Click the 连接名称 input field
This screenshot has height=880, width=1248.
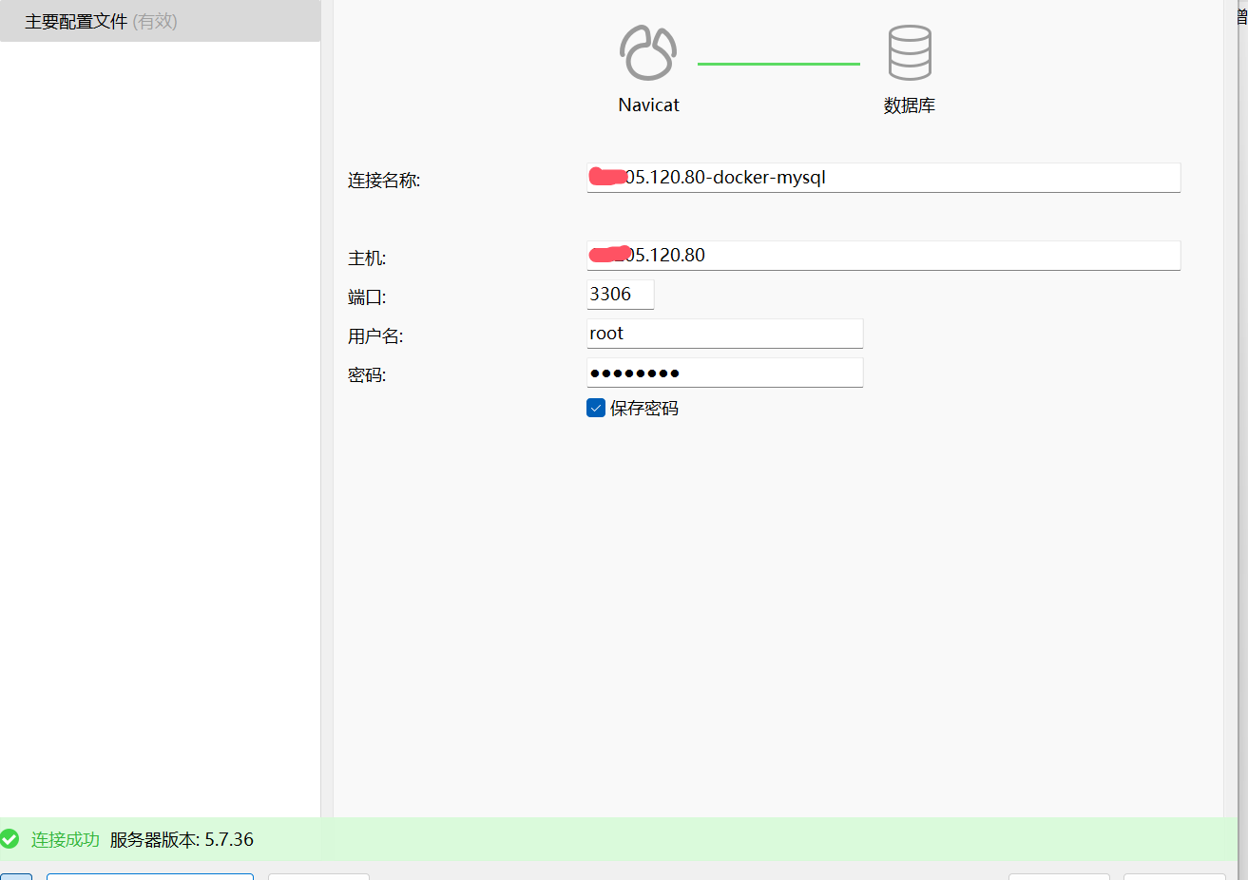tap(884, 178)
